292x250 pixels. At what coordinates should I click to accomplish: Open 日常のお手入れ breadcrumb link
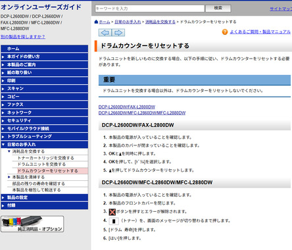point(128,22)
